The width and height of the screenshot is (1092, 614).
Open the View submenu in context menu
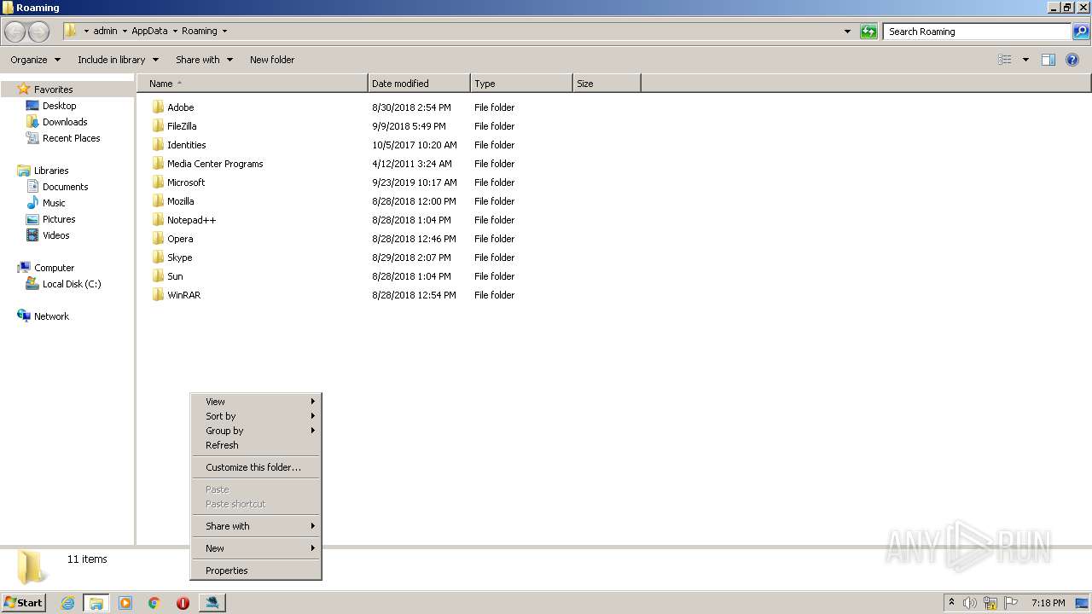(255, 402)
